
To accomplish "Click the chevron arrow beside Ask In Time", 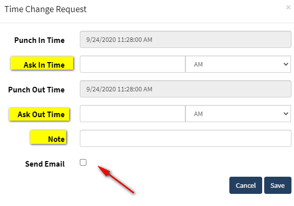I will 286,64.
